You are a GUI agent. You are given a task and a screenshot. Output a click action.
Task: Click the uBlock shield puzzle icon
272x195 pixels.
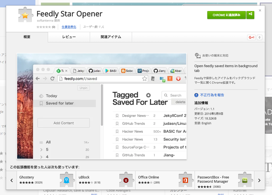click(126, 180)
